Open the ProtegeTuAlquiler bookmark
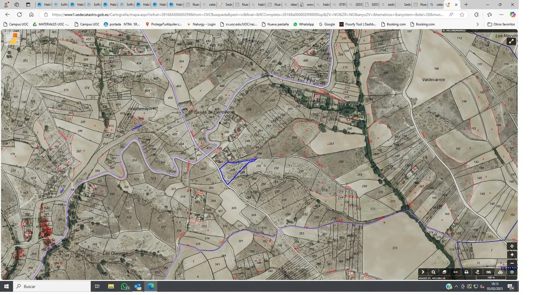Viewport: 549px width, 295px height. tap(164, 24)
